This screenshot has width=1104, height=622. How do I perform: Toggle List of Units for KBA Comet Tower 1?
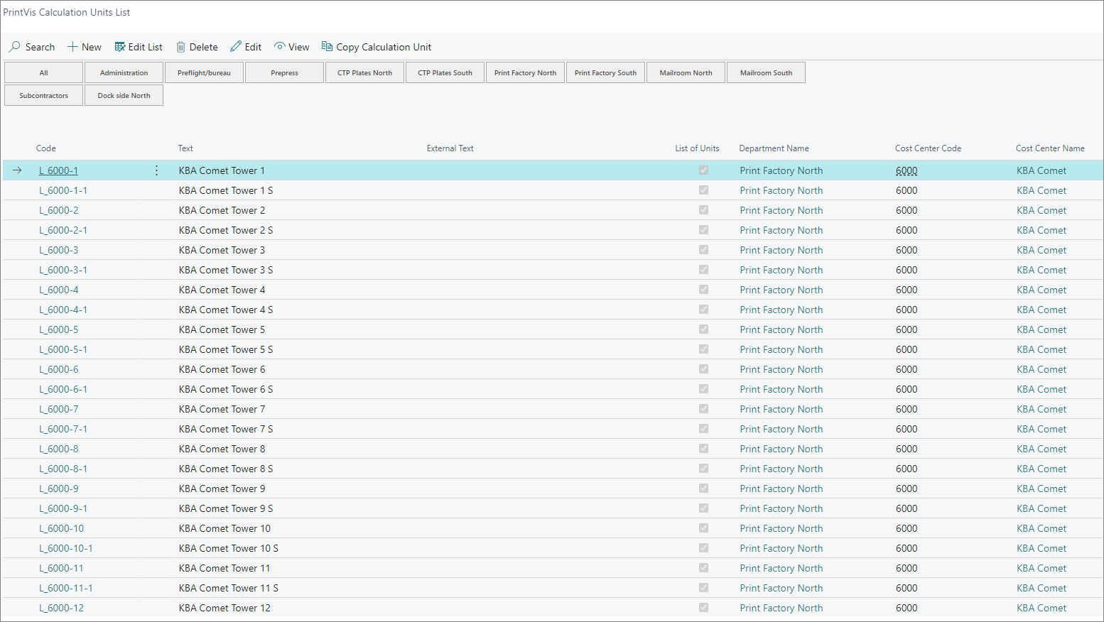(703, 170)
